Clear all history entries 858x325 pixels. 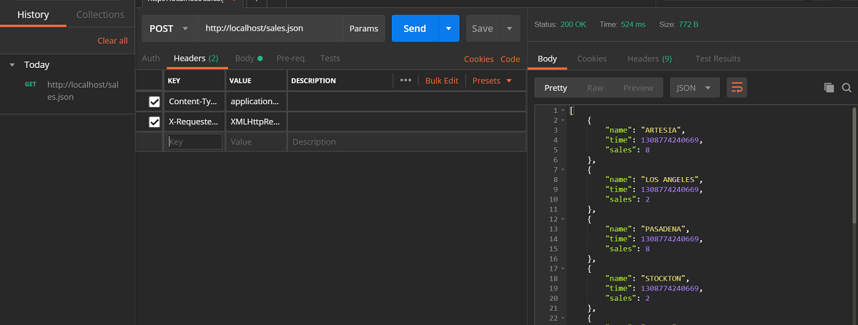pos(113,41)
